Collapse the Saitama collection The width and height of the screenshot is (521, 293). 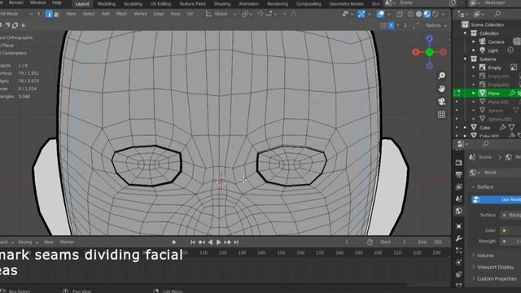click(x=465, y=59)
